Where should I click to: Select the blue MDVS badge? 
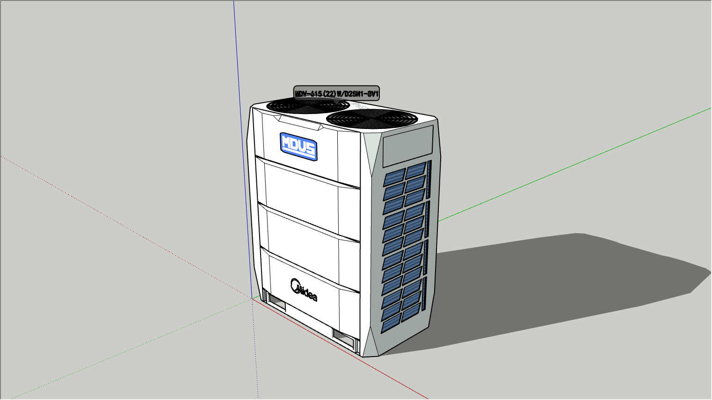299,147
